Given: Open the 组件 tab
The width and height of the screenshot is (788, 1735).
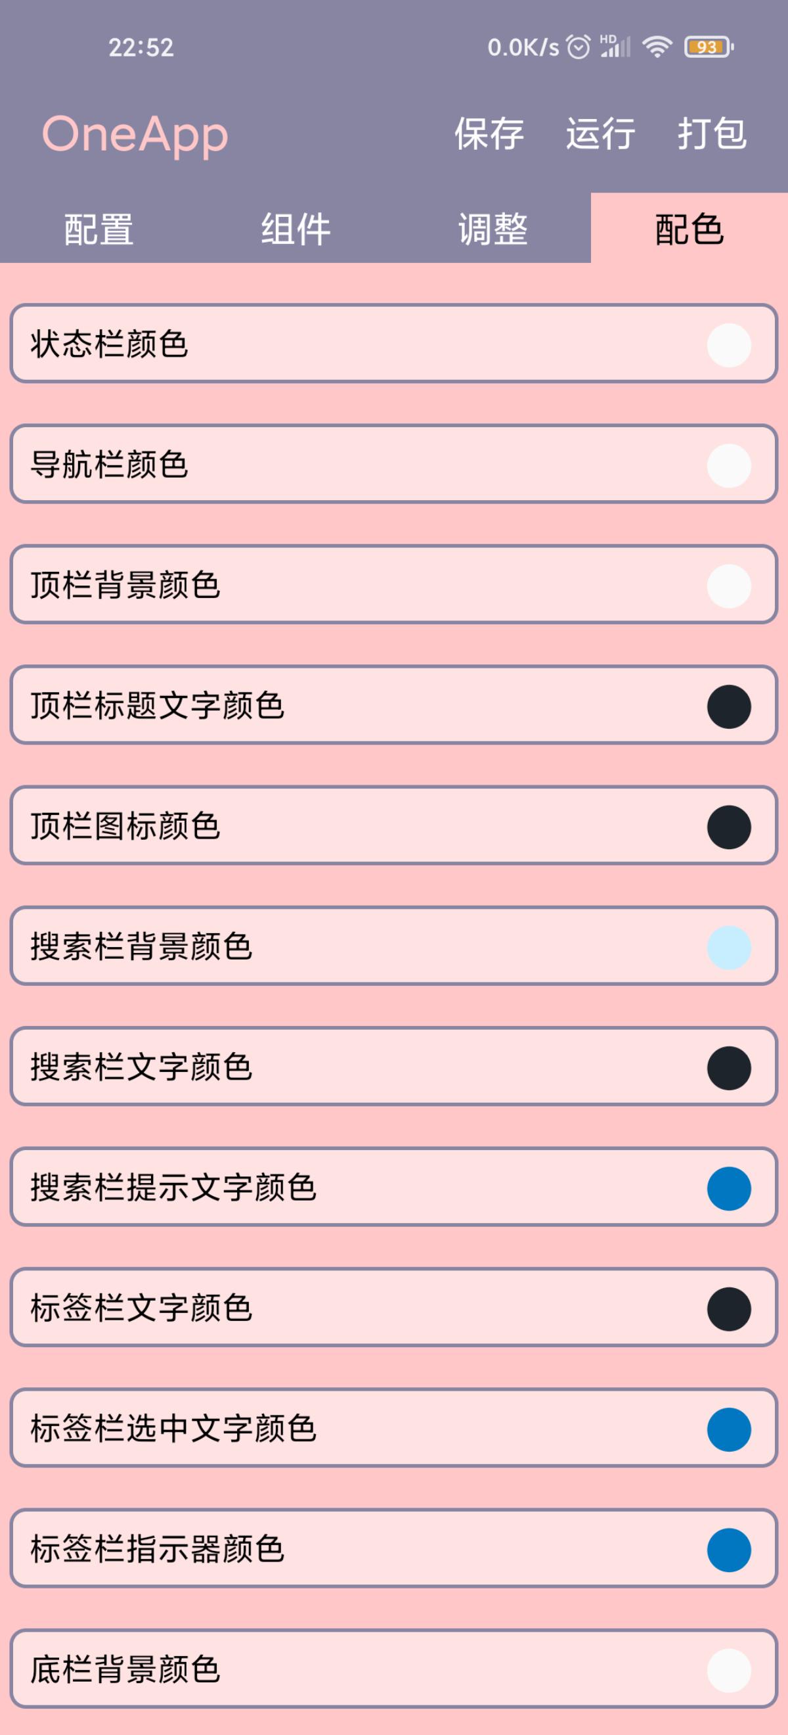Looking at the screenshot, I should 296,229.
